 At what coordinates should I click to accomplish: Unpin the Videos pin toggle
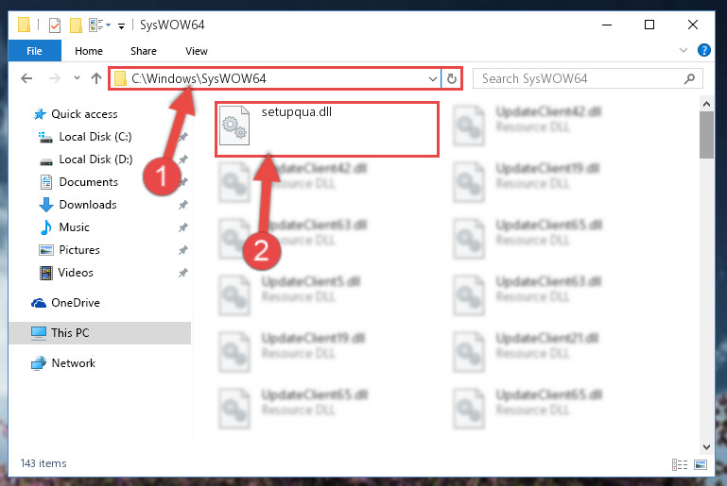point(183,273)
